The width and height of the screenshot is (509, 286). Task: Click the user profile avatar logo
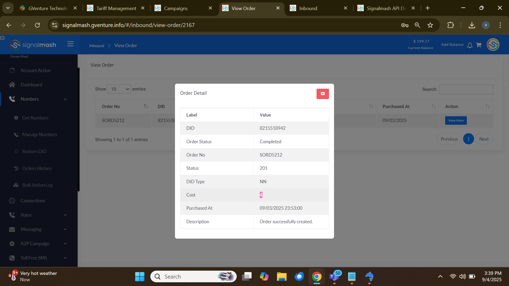pos(493,44)
